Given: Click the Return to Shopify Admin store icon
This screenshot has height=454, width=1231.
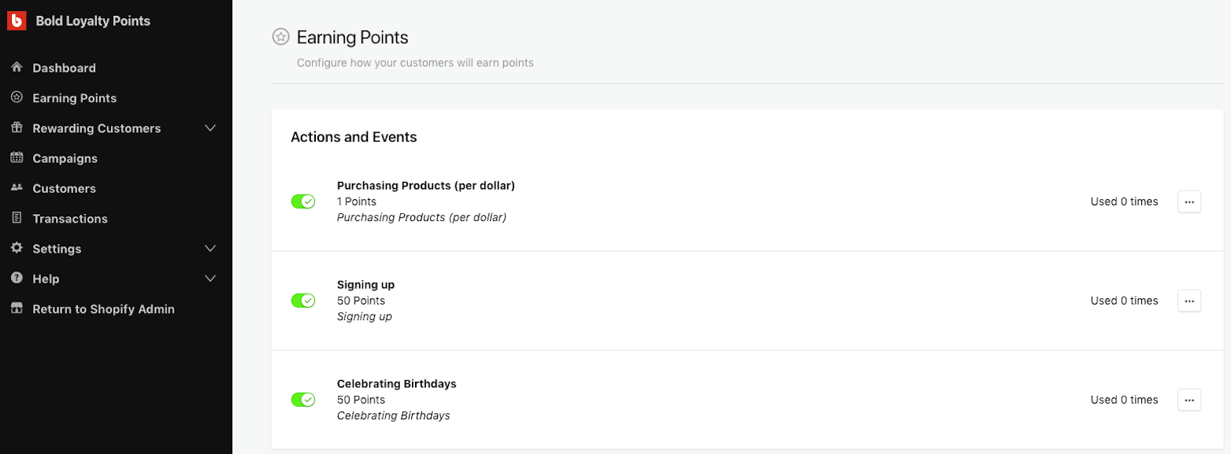Looking at the screenshot, I should coord(17,308).
